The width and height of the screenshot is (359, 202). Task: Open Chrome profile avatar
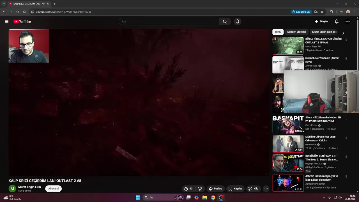click(348, 12)
